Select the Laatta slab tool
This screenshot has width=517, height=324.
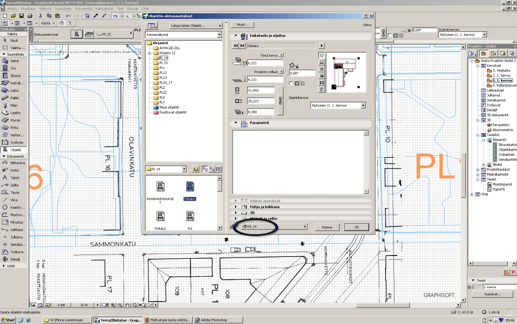click(x=13, y=113)
